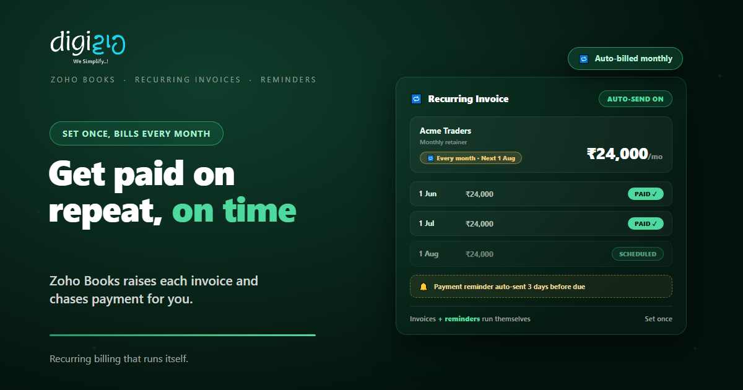Click the SET ONCE, BILLS EVERY MONTH badge
Screen dimensions: 743x390
[136, 134]
